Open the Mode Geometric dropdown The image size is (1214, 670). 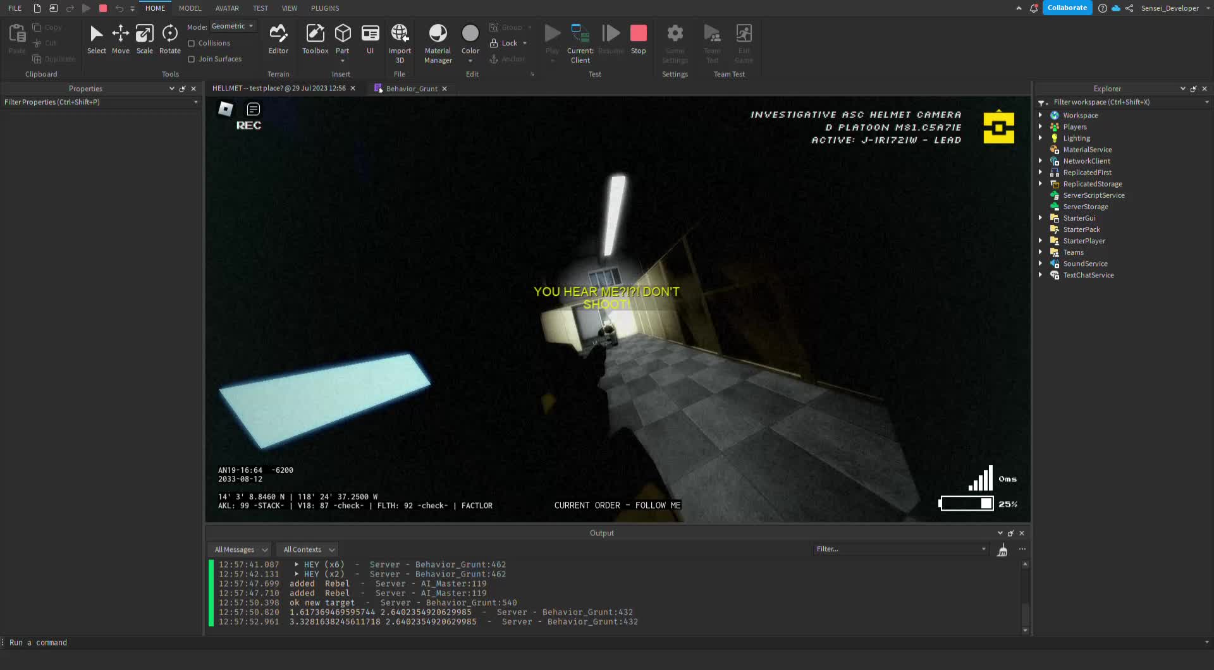pyautogui.click(x=233, y=27)
